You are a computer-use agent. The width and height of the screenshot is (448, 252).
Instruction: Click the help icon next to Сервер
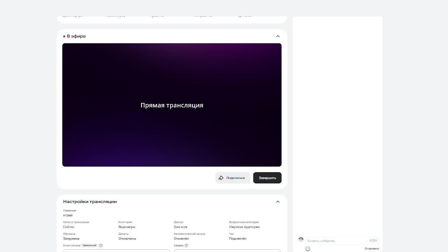coord(186,245)
